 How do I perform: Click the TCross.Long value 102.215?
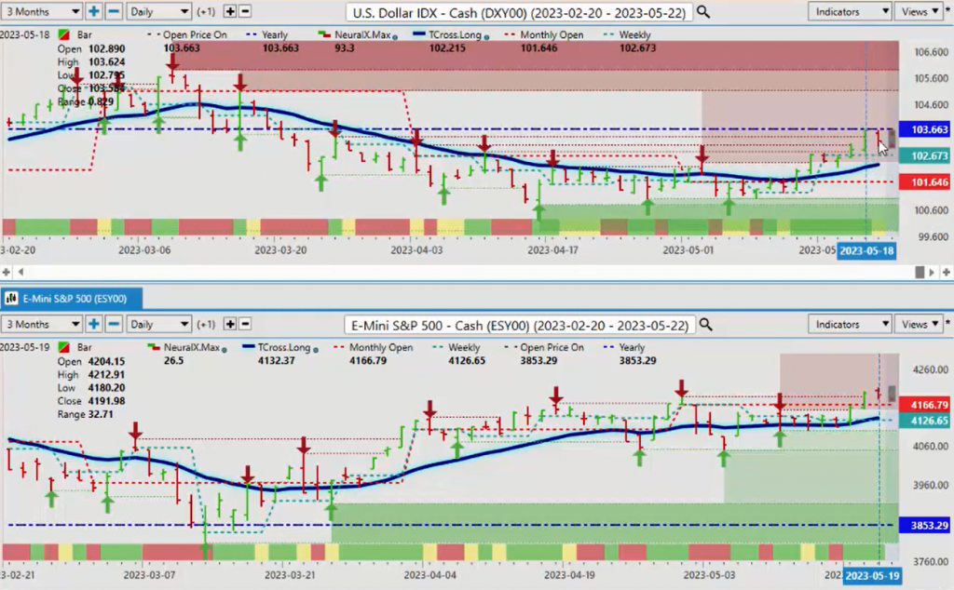coord(446,48)
